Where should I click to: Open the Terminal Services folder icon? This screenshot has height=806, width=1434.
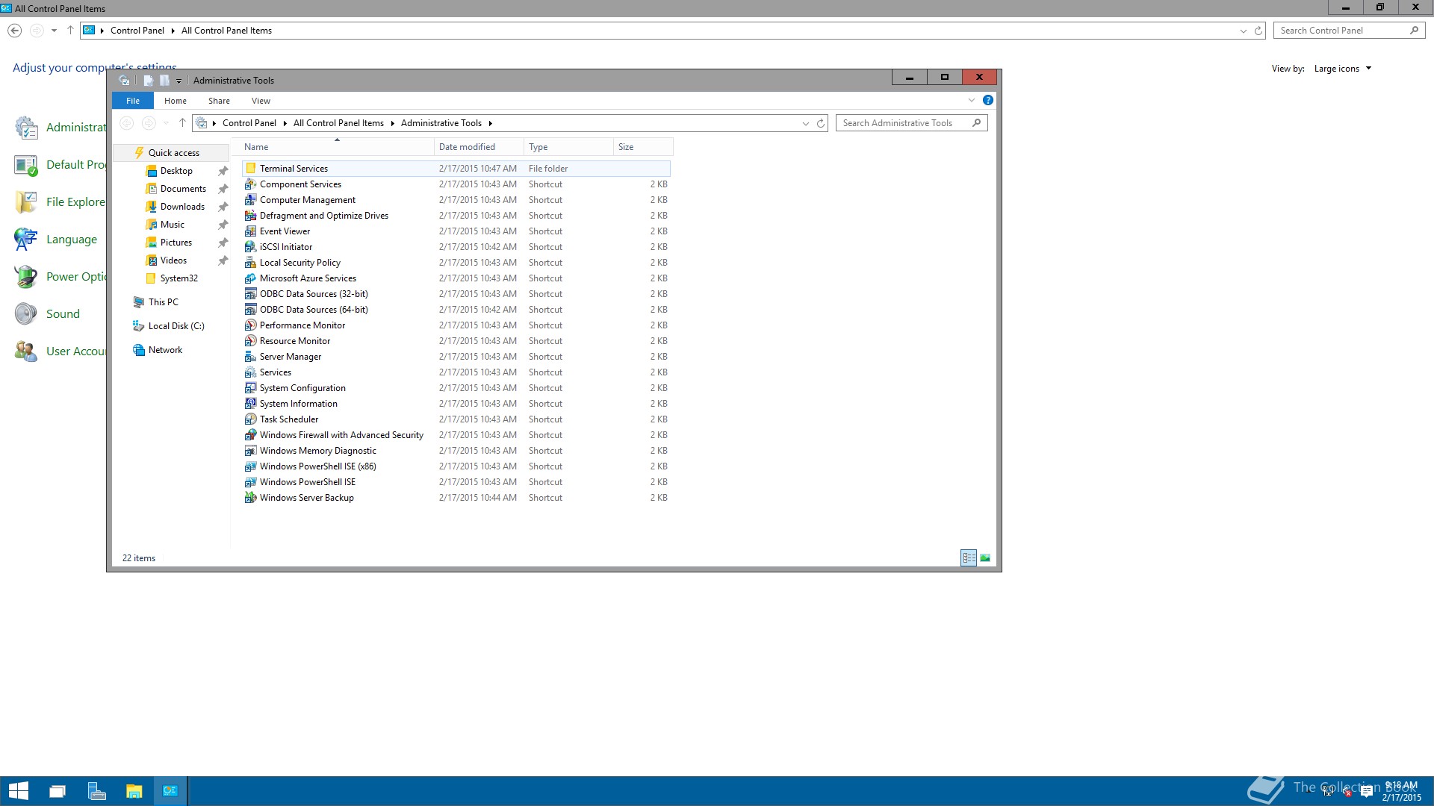click(251, 169)
